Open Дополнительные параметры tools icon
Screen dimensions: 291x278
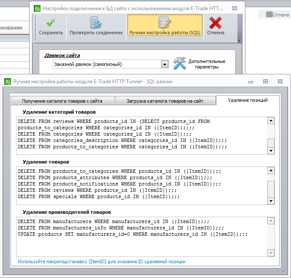point(180,63)
